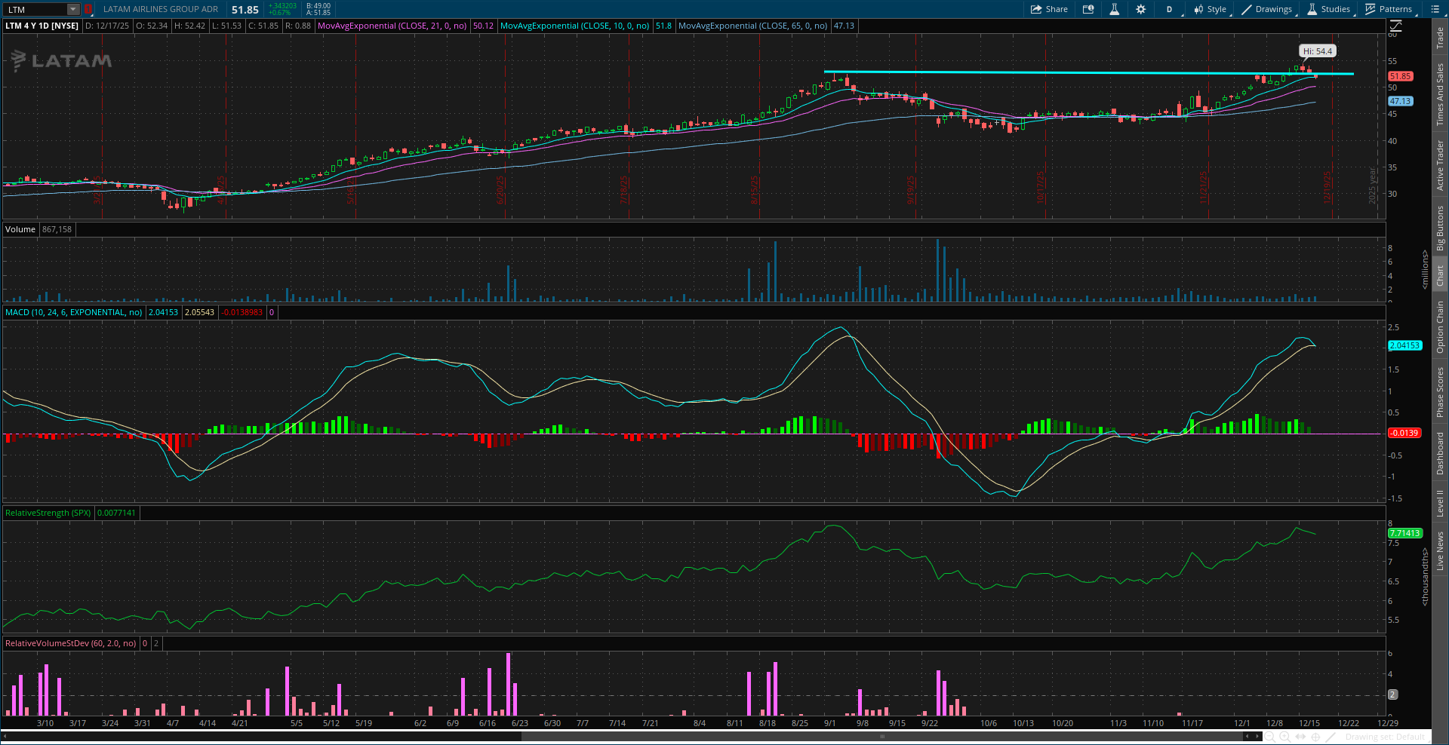Click the 47.13 blue price axis tag
Screen dimensions: 1449x745
(1400, 101)
